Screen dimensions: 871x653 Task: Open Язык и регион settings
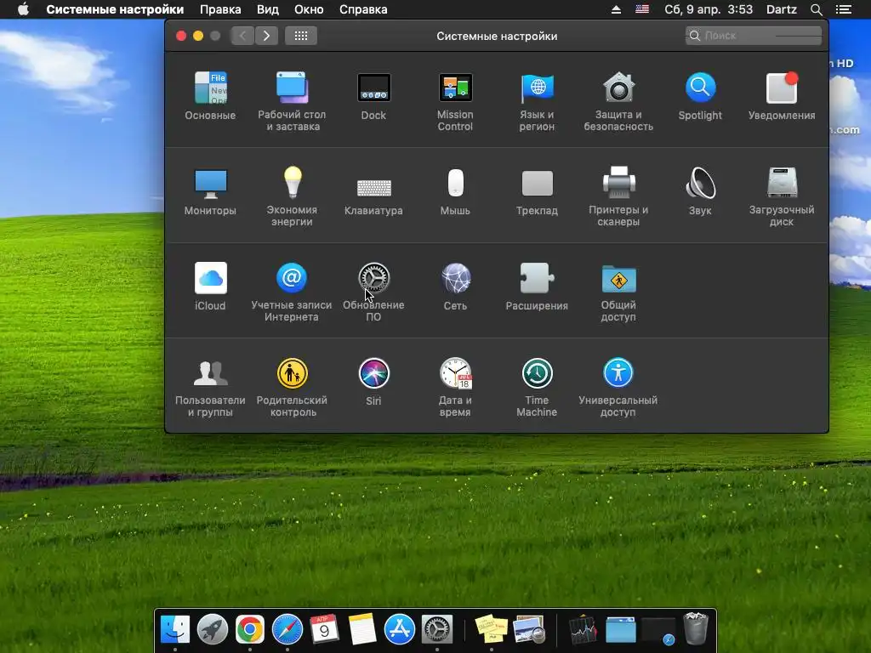537,102
